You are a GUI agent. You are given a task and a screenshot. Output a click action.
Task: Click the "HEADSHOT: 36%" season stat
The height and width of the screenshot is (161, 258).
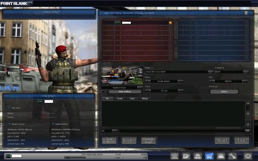[16, 140]
